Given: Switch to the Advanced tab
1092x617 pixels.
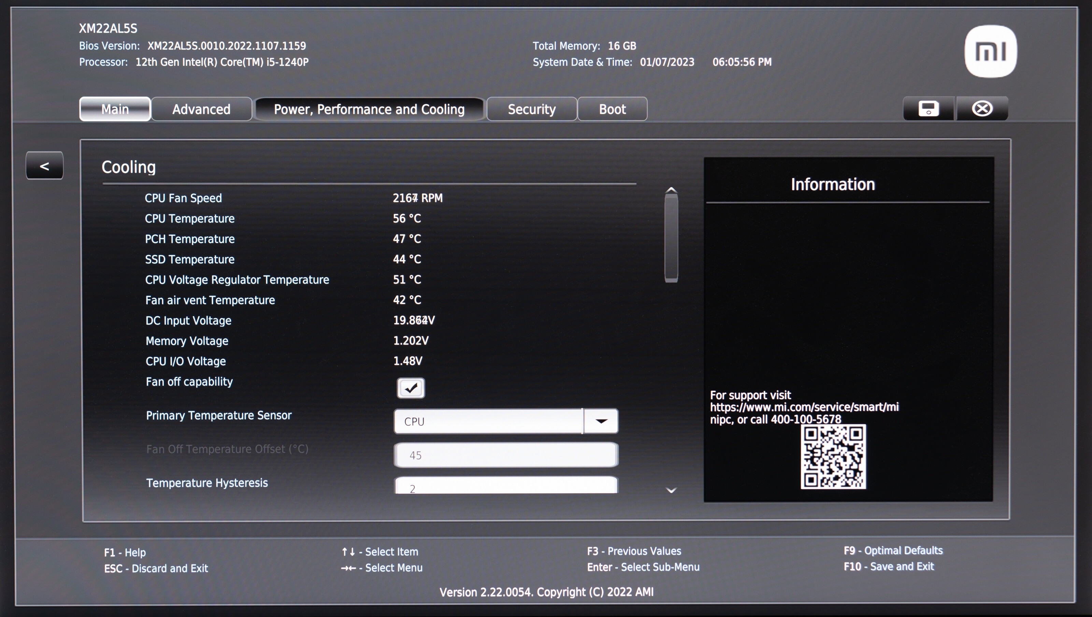Looking at the screenshot, I should click(x=201, y=110).
